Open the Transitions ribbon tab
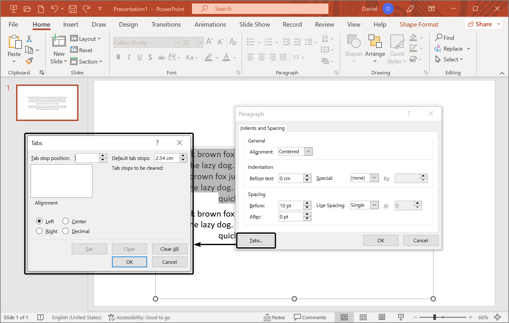This screenshot has width=509, height=323. (166, 24)
